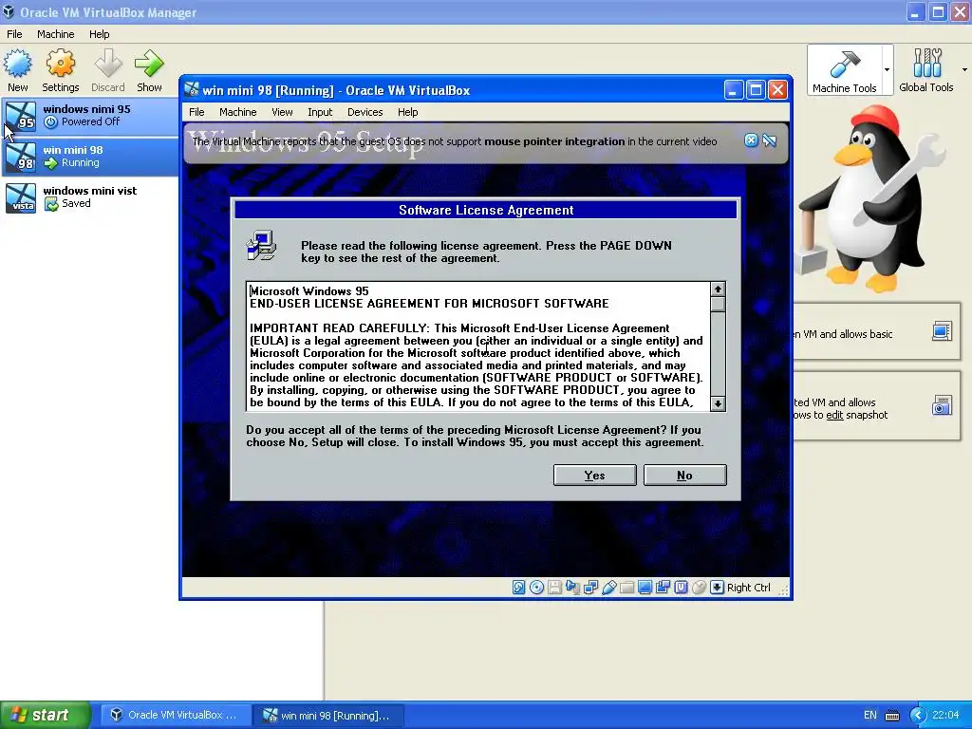The height and width of the screenshot is (729, 972).
Task: Click mouse integration status bar icon
Action: tap(699, 587)
